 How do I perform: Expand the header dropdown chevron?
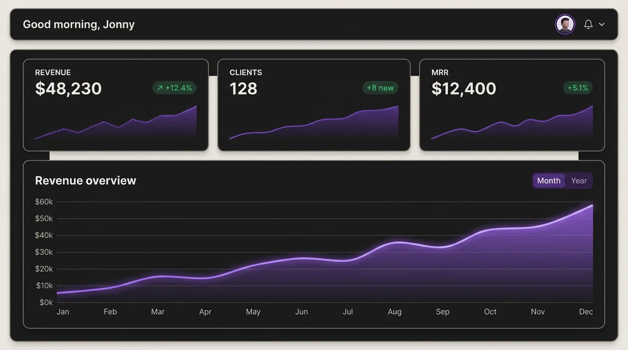(602, 25)
